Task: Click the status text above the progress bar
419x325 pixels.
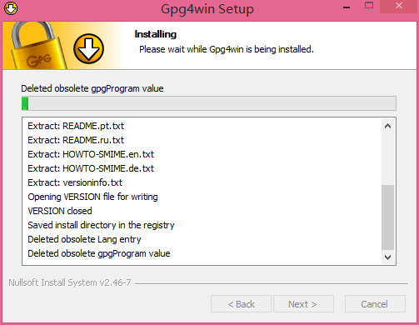Action: click(x=92, y=88)
